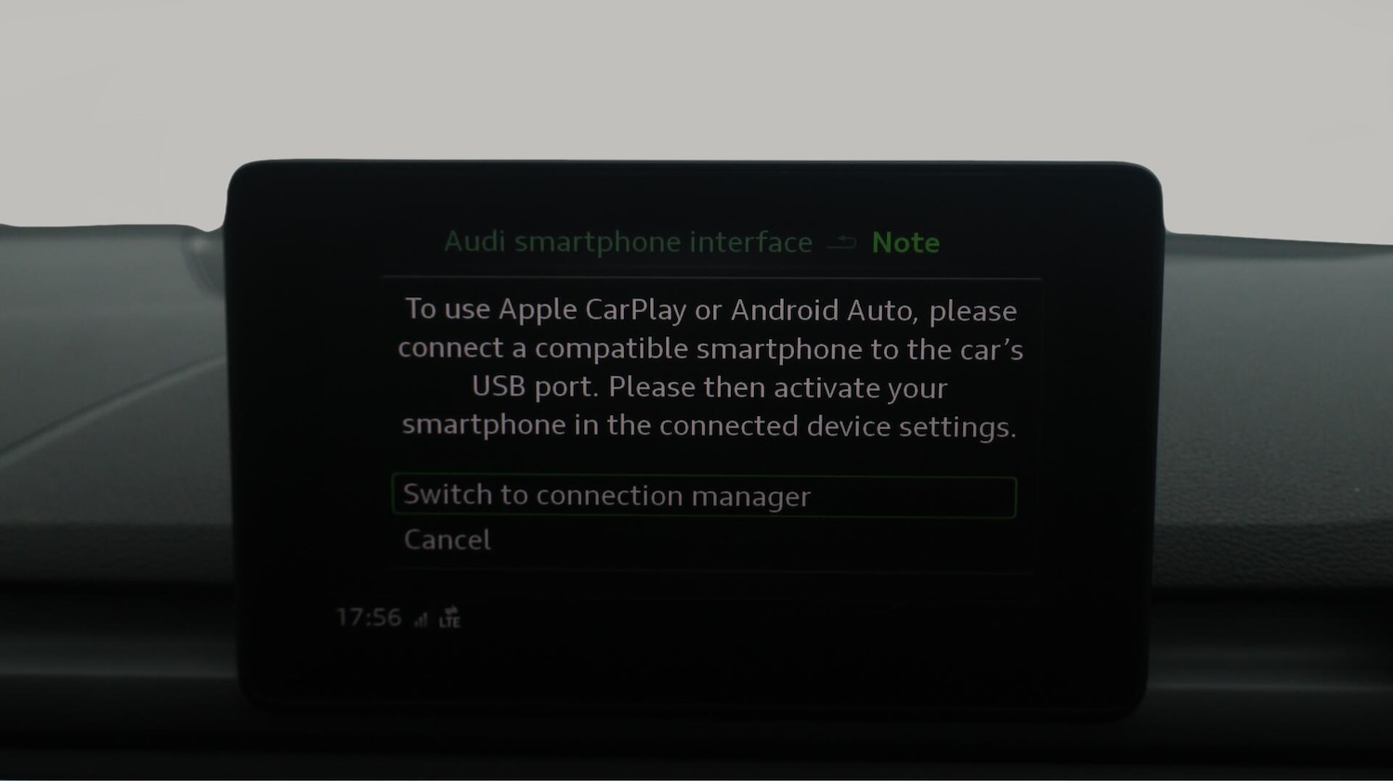Screen dimensions: 1393x781
Task: Tap the signal strength bars icon
Action: pos(422,619)
